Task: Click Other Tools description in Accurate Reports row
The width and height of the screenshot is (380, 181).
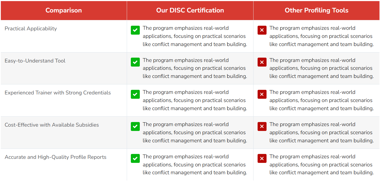Action: pos(322,164)
